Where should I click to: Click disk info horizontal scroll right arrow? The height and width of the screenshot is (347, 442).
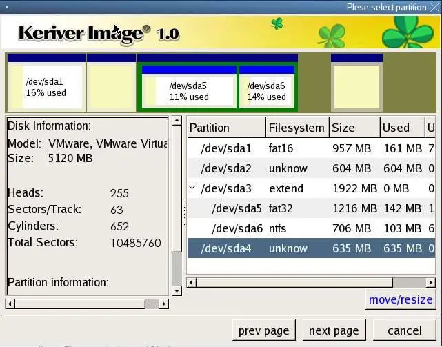coord(164,304)
